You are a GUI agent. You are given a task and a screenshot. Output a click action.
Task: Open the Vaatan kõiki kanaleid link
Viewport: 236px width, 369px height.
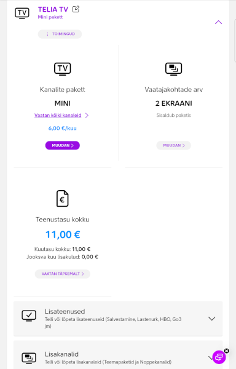tap(58, 116)
